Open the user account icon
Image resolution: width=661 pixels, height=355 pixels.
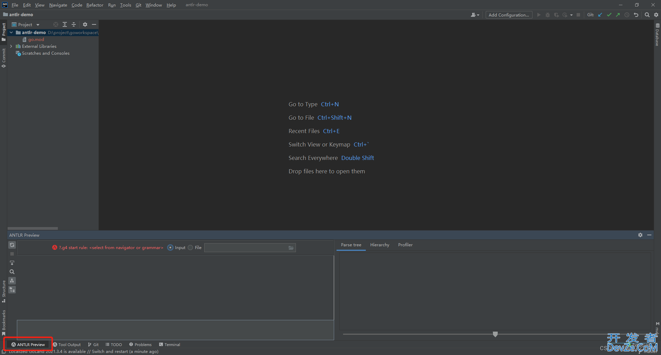475,15
